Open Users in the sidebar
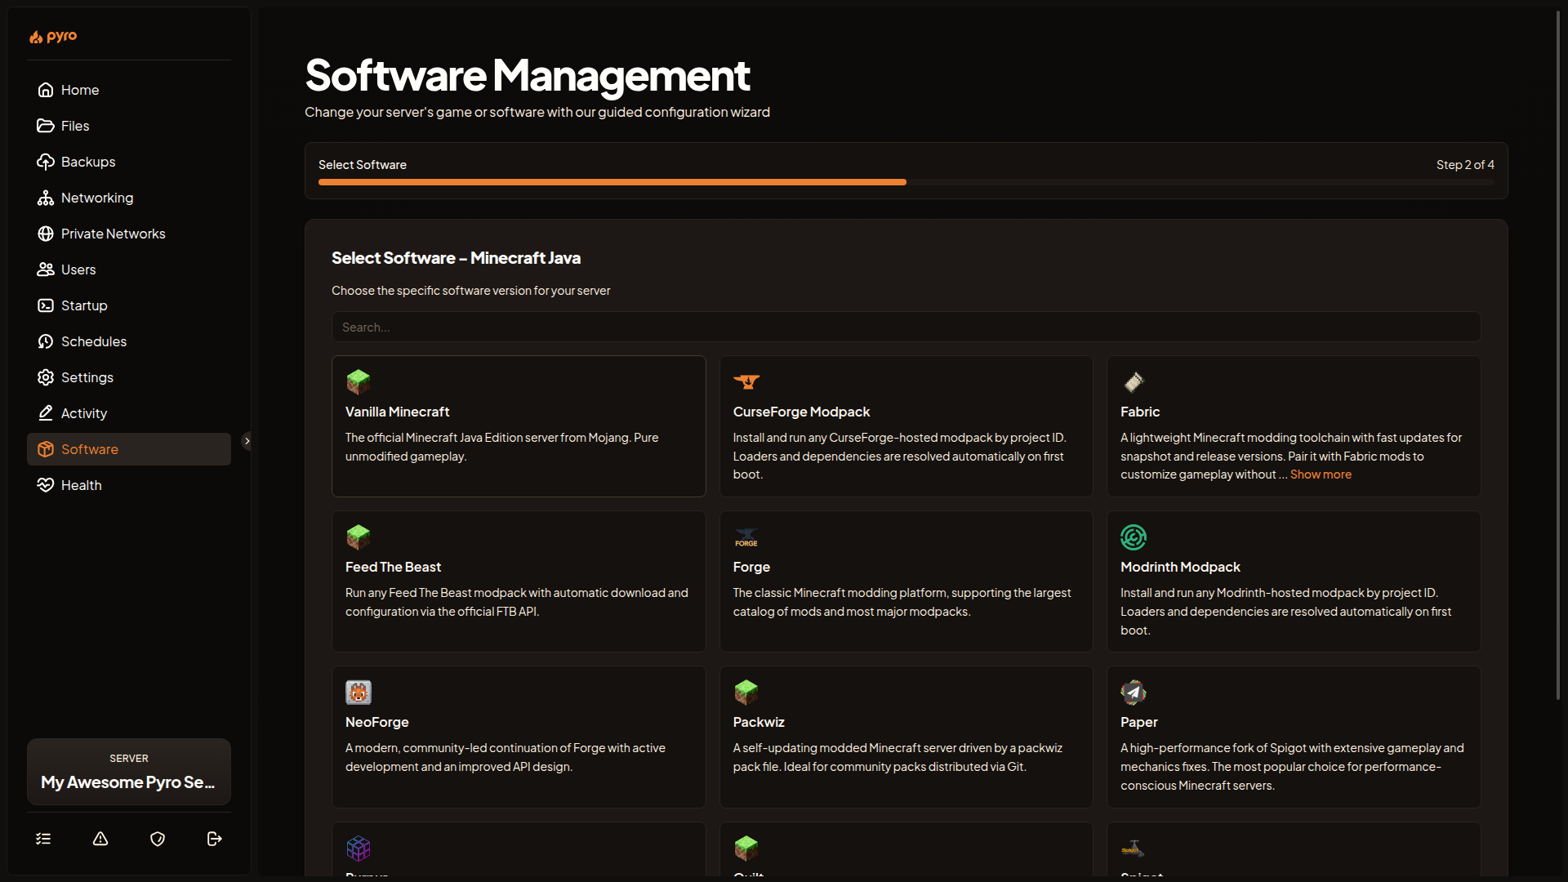The image size is (1568, 882). (x=129, y=269)
